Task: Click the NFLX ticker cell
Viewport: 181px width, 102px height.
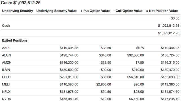Action: pos(6,92)
